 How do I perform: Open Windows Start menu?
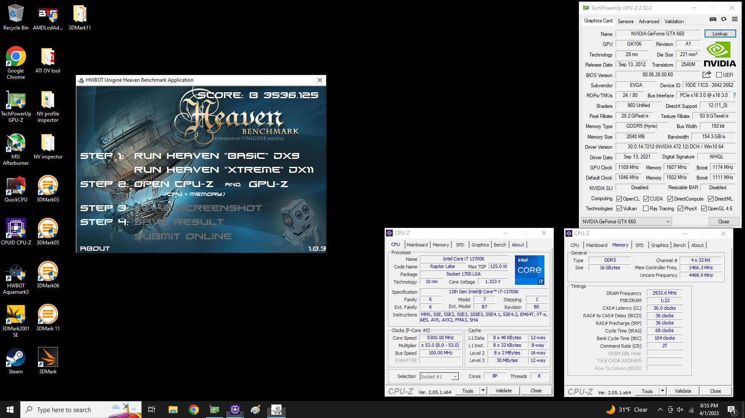point(10,410)
